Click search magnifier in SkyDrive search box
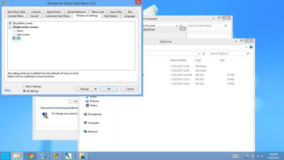The width and height of the screenshot is (284, 160). [248, 53]
